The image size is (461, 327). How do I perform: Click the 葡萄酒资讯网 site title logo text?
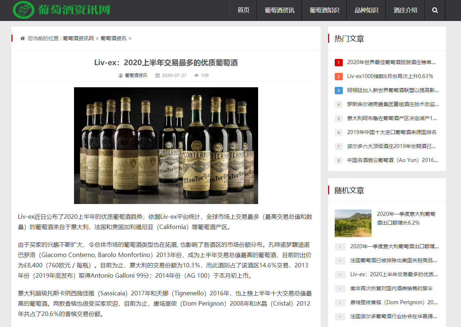tap(74, 10)
